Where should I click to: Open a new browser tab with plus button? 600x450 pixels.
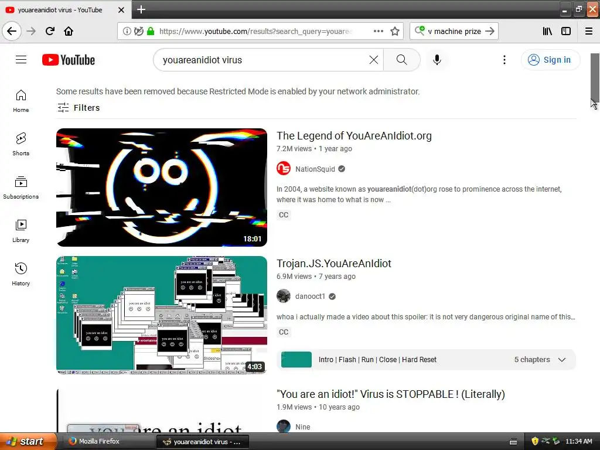coord(141,9)
